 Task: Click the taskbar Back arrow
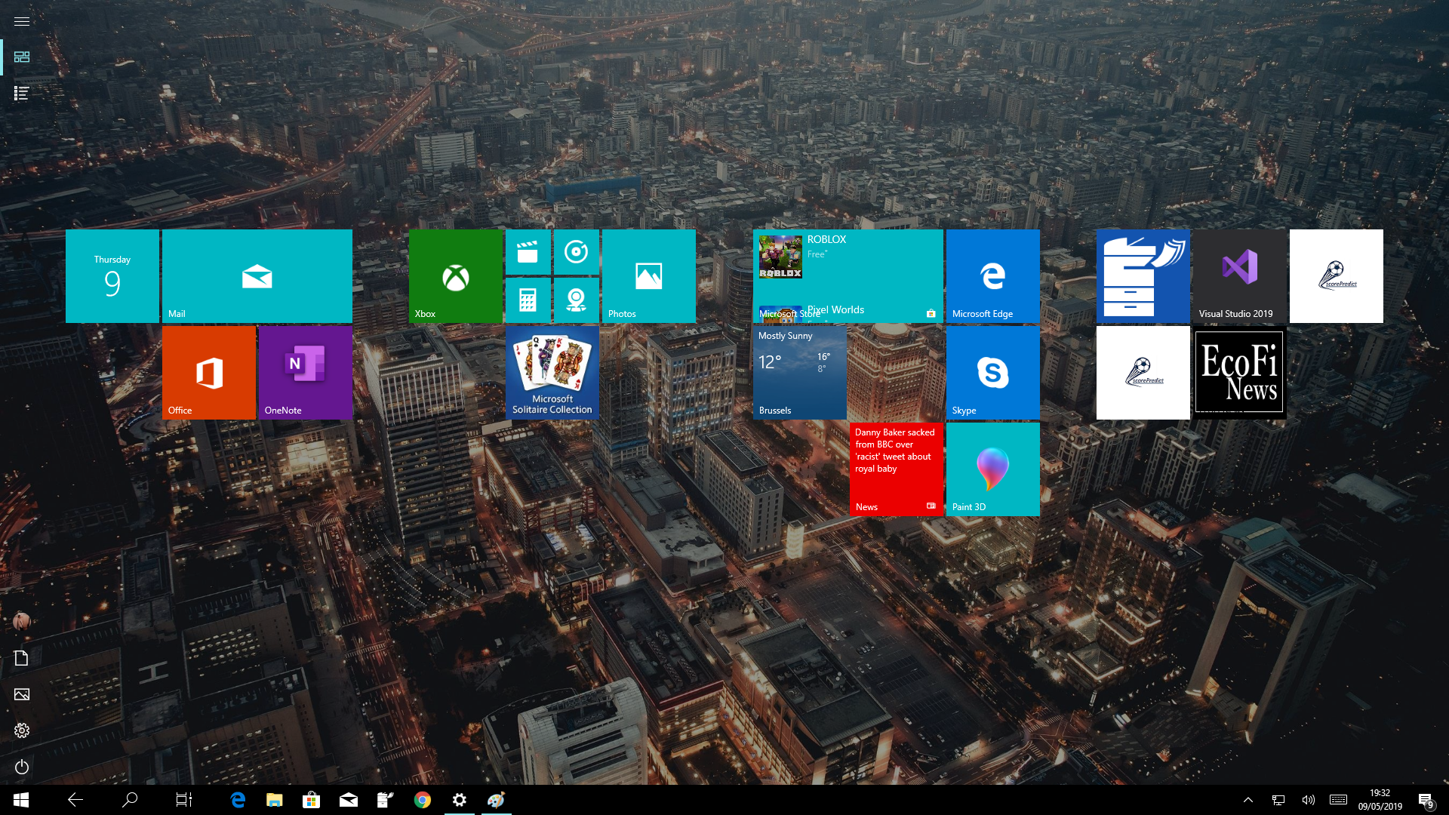[75, 800]
